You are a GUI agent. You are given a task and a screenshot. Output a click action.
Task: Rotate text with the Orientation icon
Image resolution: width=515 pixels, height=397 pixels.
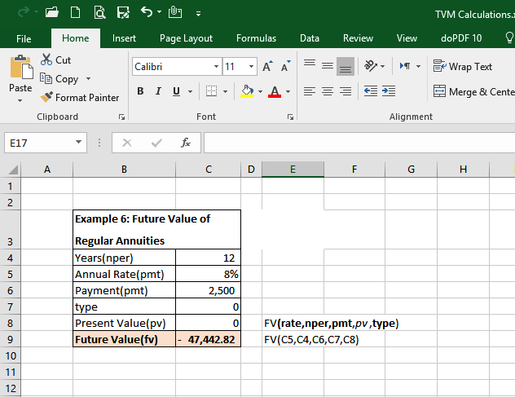371,66
